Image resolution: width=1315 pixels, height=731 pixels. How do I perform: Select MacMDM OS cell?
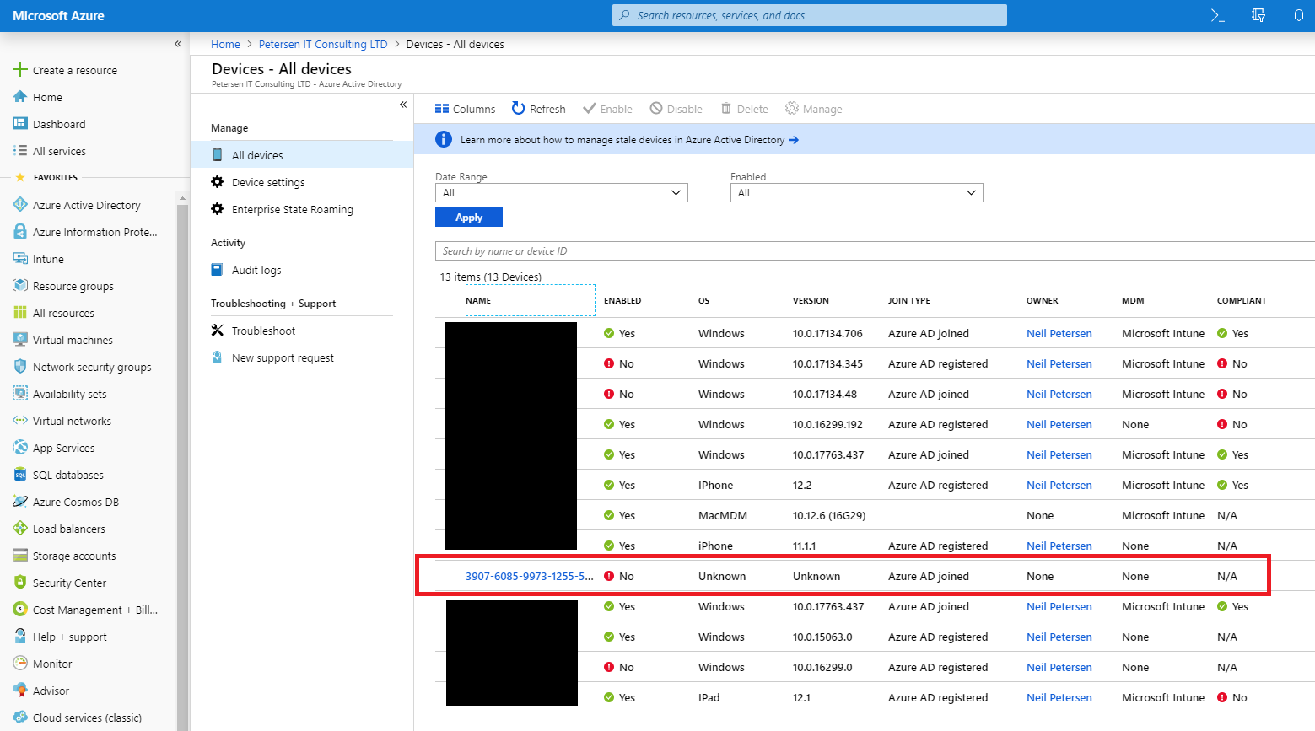point(723,515)
